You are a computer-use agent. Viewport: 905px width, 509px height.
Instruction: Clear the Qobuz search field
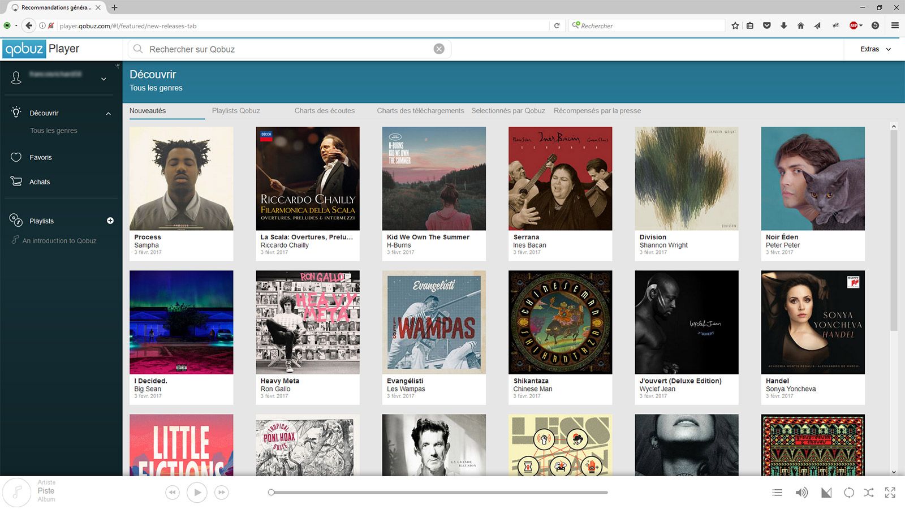pos(439,49)
